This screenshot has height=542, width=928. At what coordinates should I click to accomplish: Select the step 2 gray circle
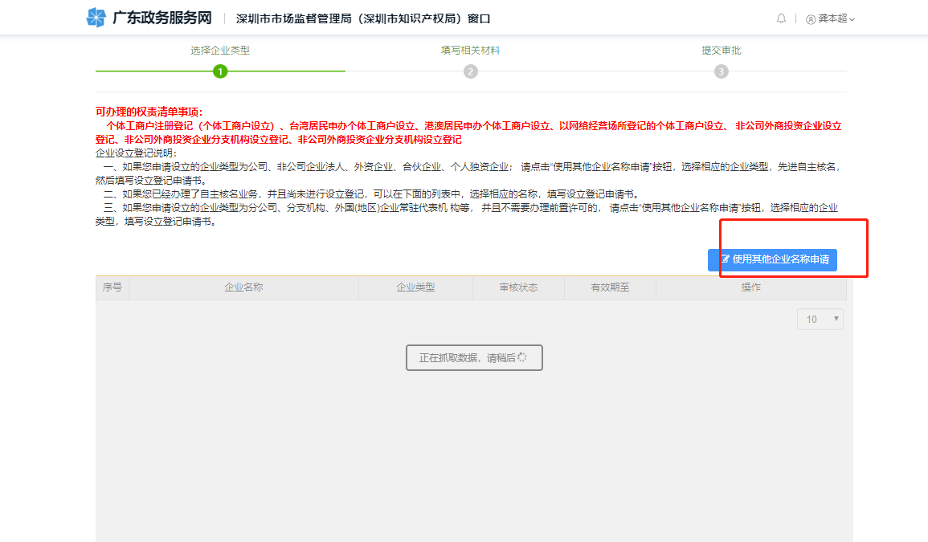pyautogui.click(x=471, y=71)
